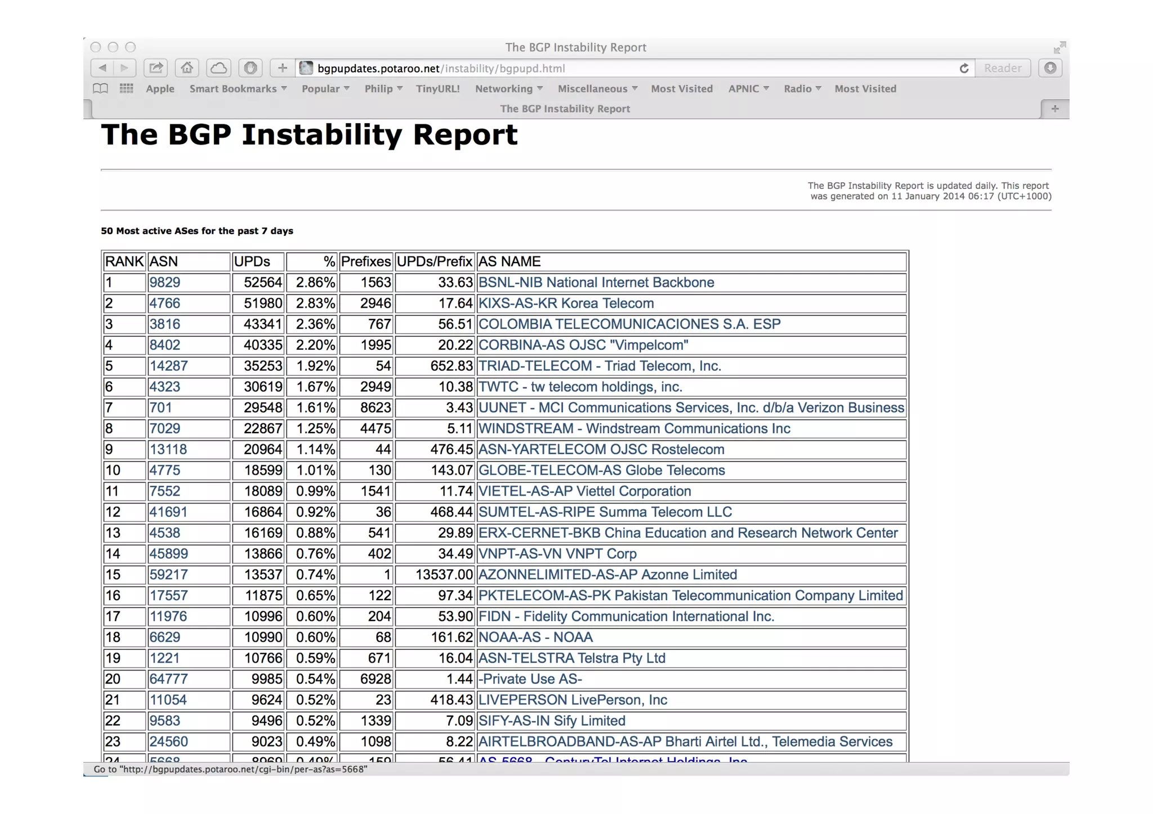Click the Reader button

(1002, 68)
